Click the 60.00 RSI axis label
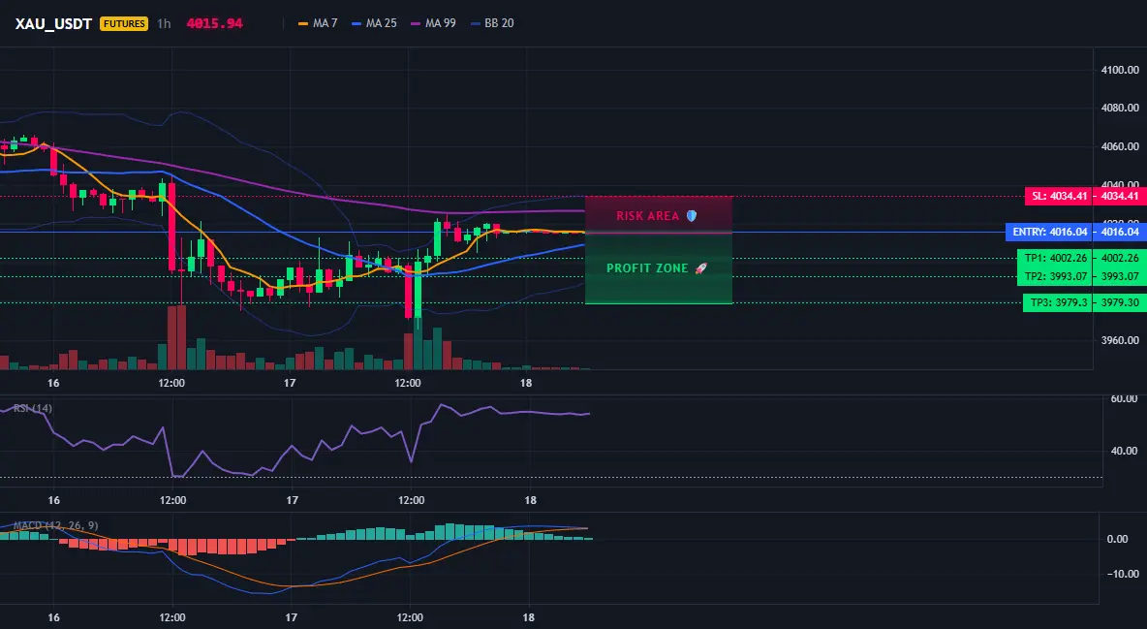The image size is (1147, 629). click(x=1125, y=398)
